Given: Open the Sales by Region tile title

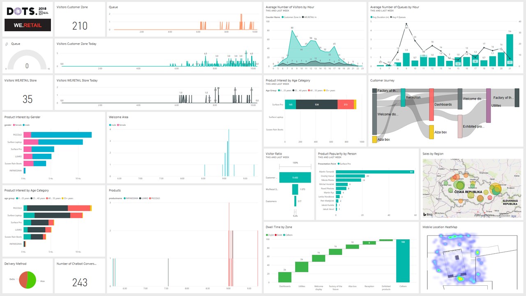Looking at the screenshot, I should 434,154.
